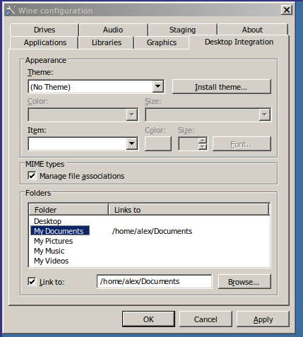Expand the Theme dropdown arrow
Viewport: 303px width, 337px height.
point(158,87)
